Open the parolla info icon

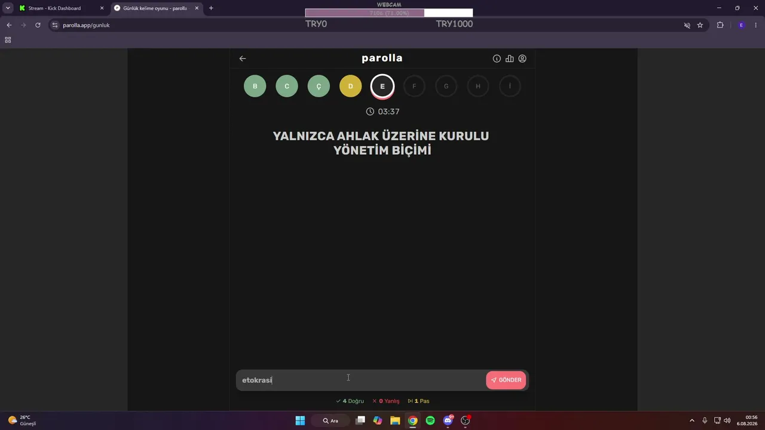point(497,59)
